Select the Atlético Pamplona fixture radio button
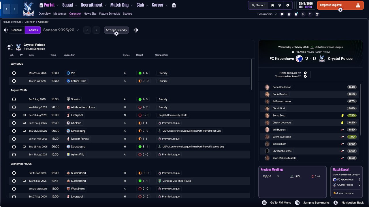The width and height of the screenshot is (369, 207). coord(14,107)
